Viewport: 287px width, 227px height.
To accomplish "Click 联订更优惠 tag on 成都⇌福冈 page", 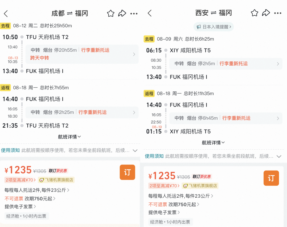I will point(58,171).
